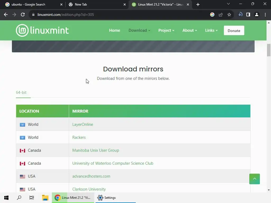The image size is (271, 203).
Task: Open Google icon in address bar
Action: click(212, 15)
